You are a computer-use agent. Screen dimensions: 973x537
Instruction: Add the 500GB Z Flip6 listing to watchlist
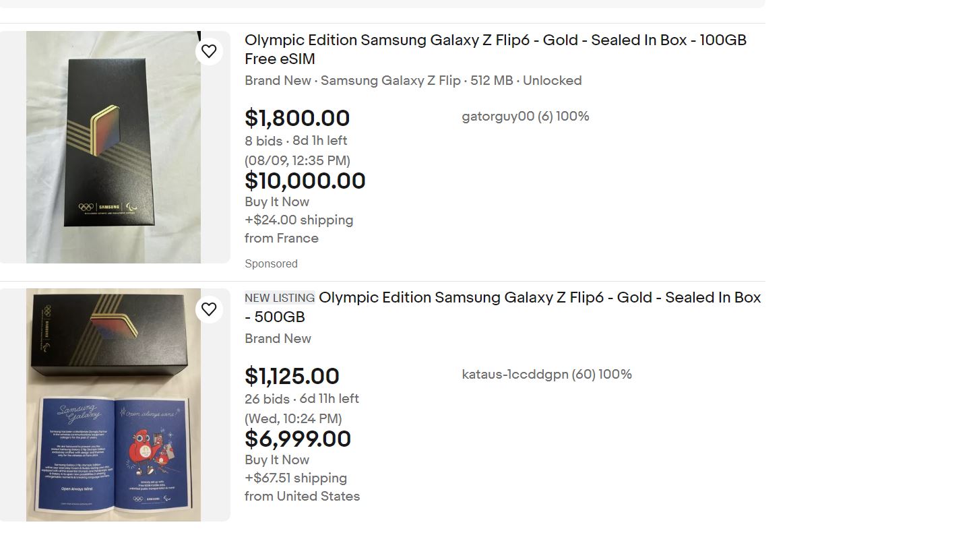pos(209,309)
